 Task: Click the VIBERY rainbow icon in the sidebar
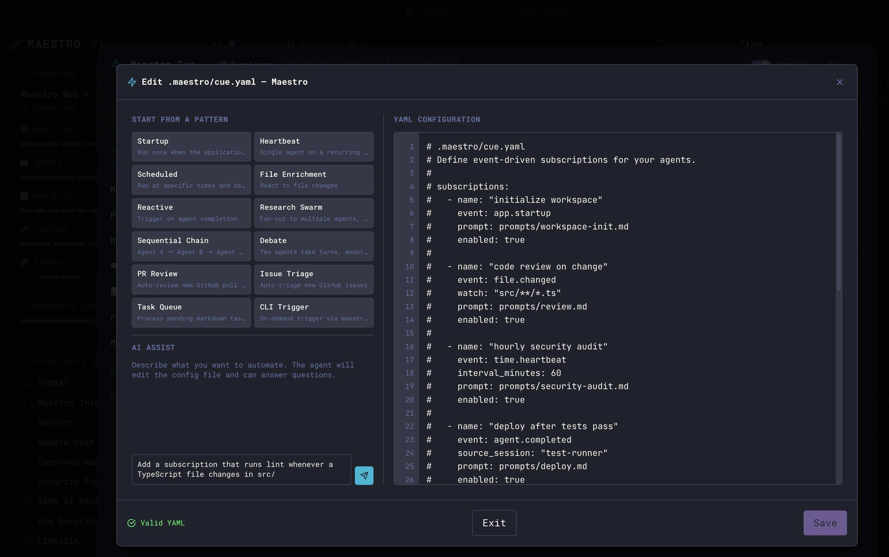coord(24,263)
